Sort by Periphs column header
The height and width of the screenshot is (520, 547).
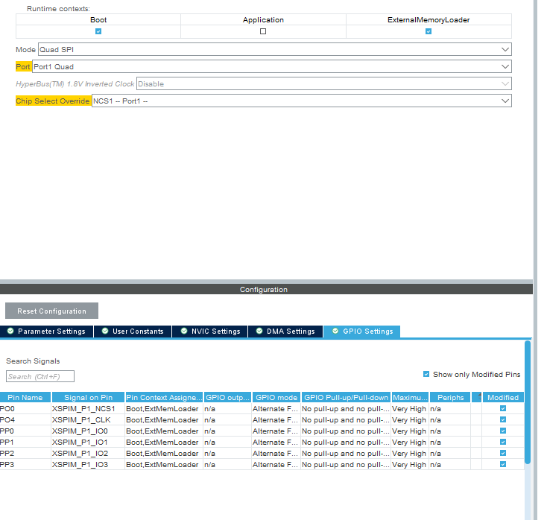tap(450, 397)
